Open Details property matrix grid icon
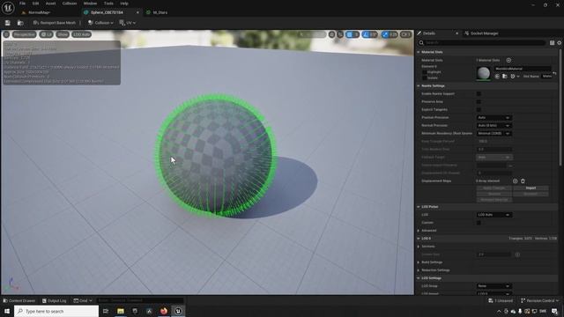This screenshot has width=564, height=317. click(552, 43)
